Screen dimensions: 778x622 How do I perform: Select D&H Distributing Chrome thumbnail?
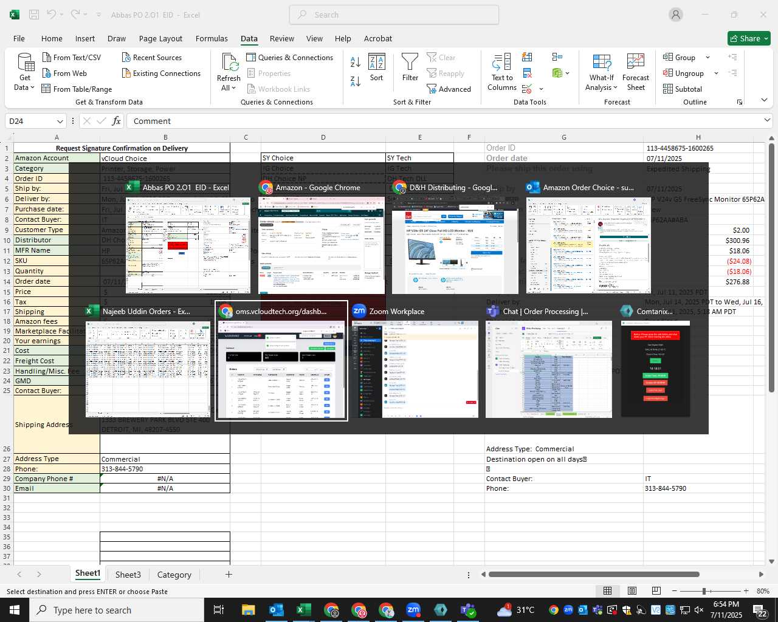[455, 239]
